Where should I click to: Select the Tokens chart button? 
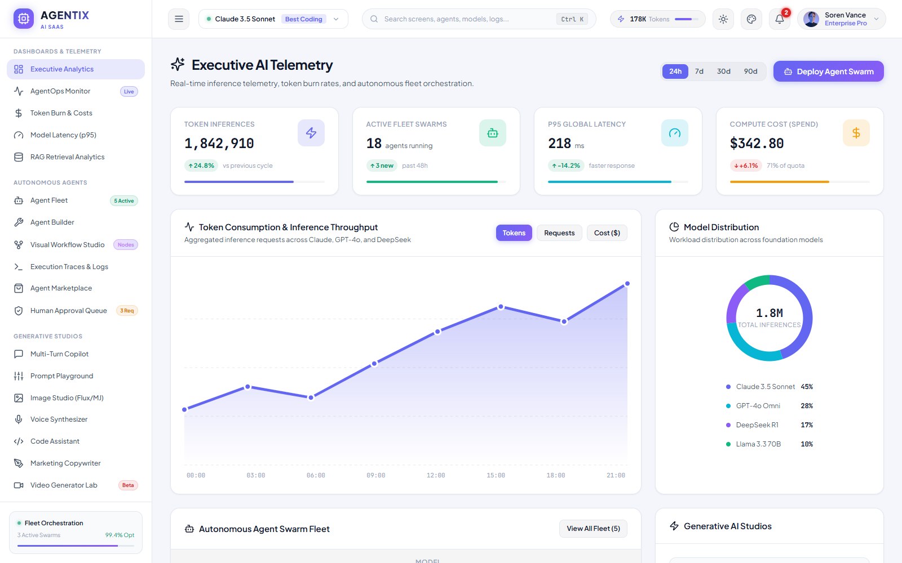(x=514, y=233)
